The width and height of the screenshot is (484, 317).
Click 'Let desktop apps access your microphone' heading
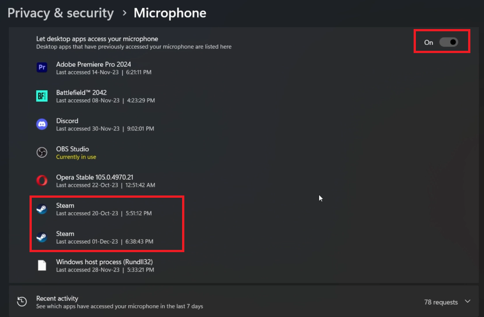pyautogui.click(x=97, y=39)
